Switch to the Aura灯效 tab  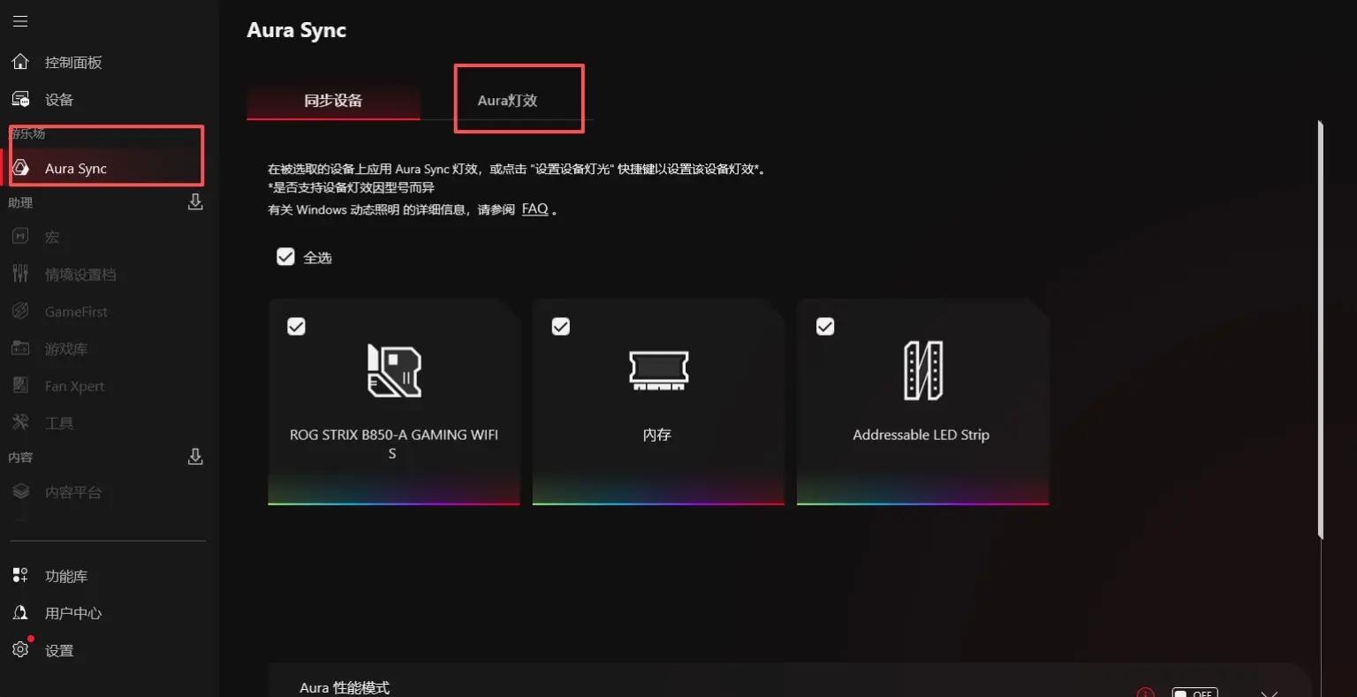coord(507,101)
